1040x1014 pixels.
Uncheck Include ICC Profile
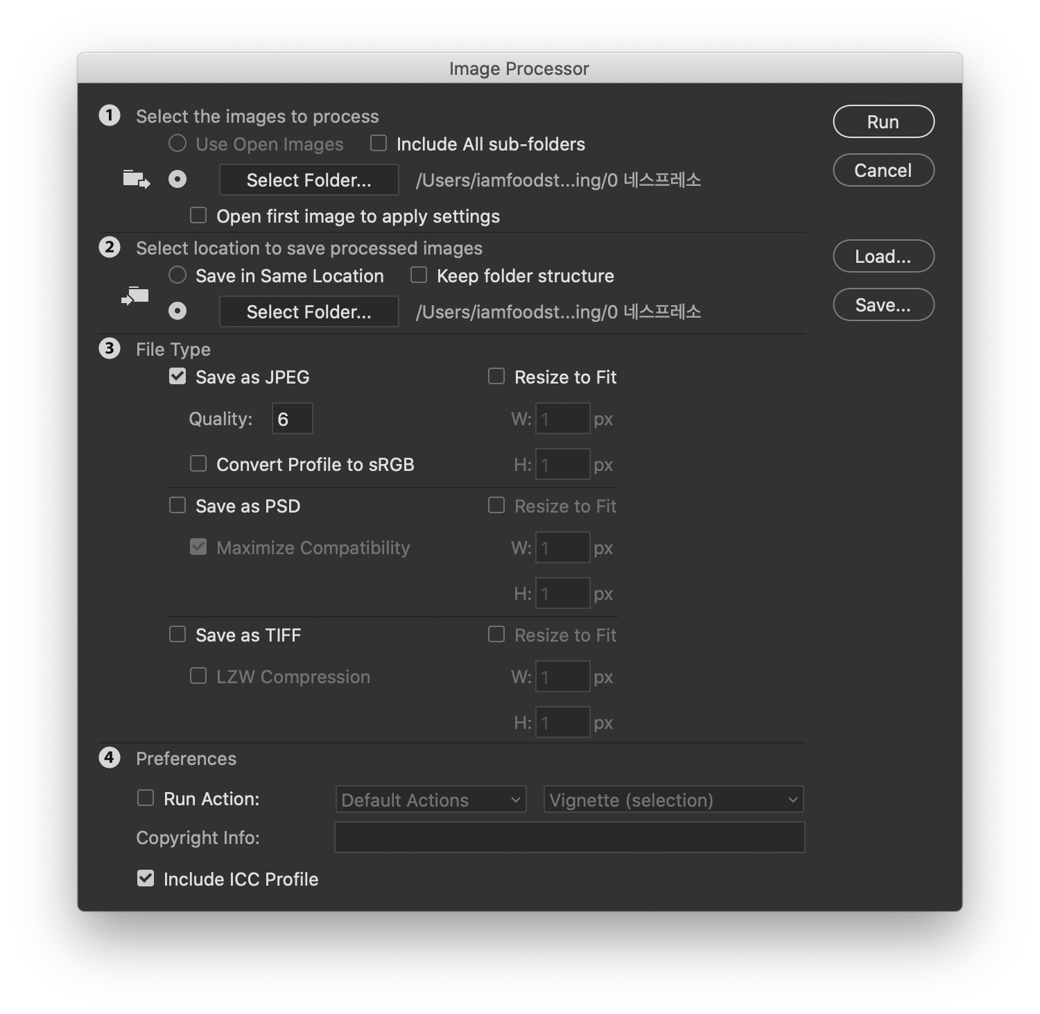click(x=146, y=878)
